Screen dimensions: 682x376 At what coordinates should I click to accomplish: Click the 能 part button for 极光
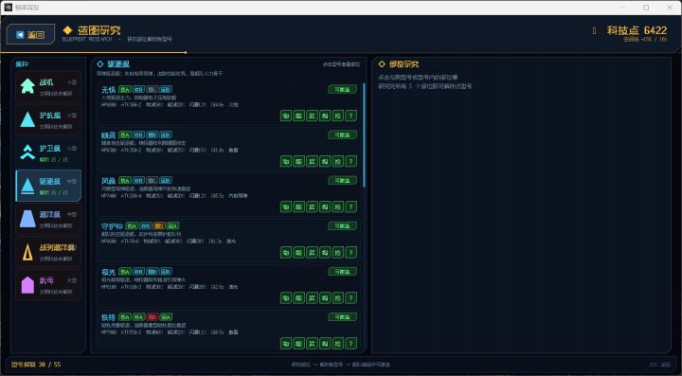pyautogui.click(x=298, y=297)
